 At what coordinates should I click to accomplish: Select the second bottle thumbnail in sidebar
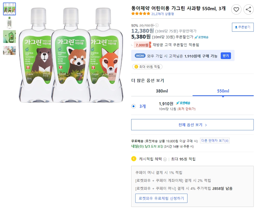click(9, 22)
